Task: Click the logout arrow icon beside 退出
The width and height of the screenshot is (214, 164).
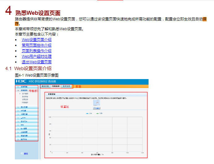Action: pyautogui.click(x=22, y=153)
